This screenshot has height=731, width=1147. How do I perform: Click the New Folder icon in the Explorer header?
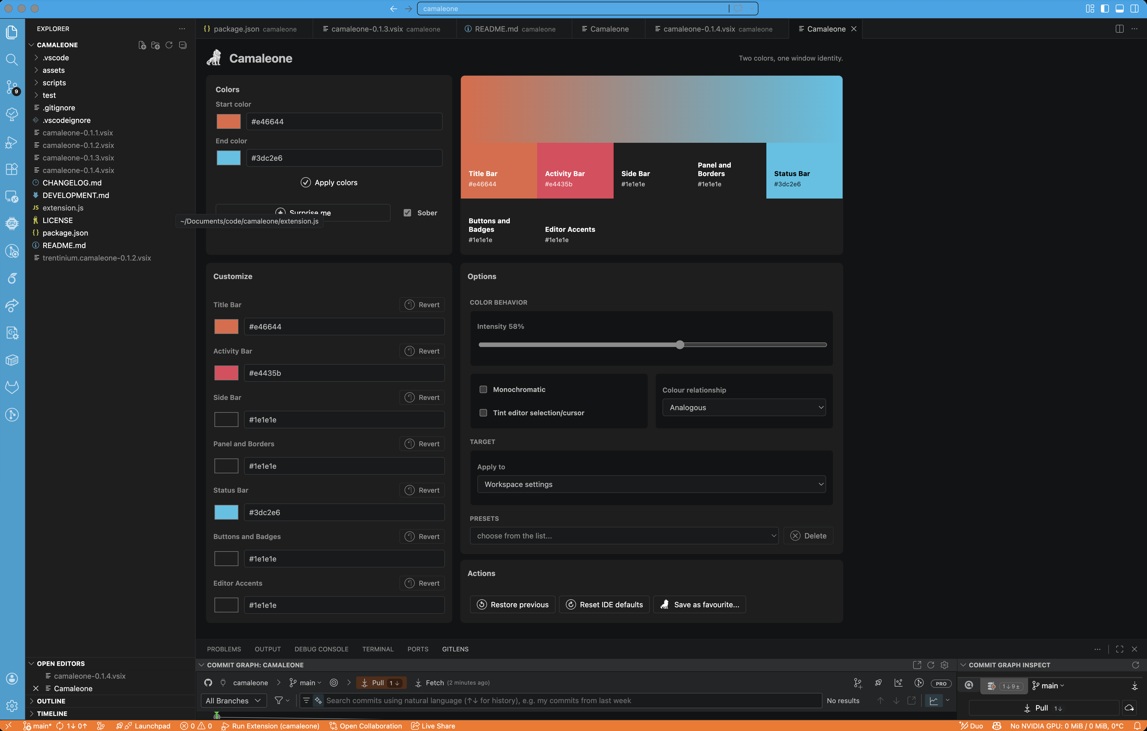(x=155, y=45)
